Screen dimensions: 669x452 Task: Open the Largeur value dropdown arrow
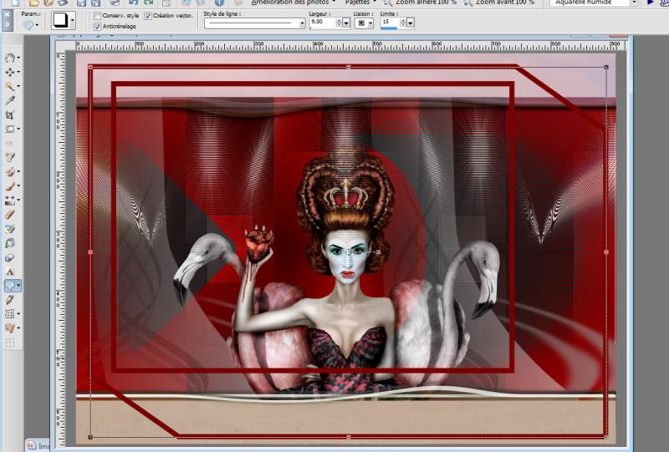[x=346, y=23]
